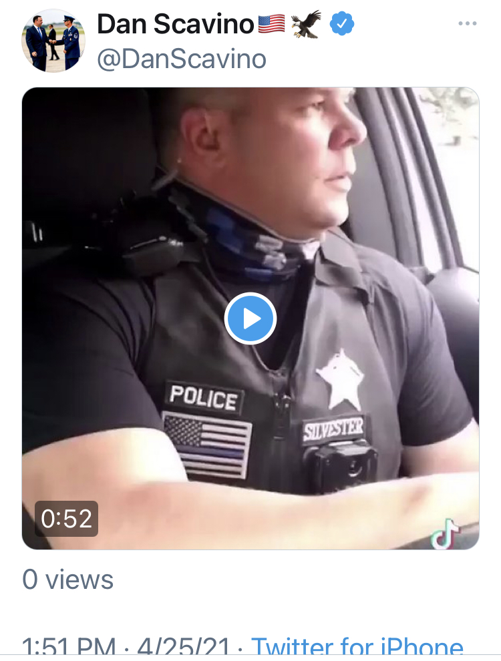Play the video with center play button
This screenshot has width=501, height=661.
point(250,318)
